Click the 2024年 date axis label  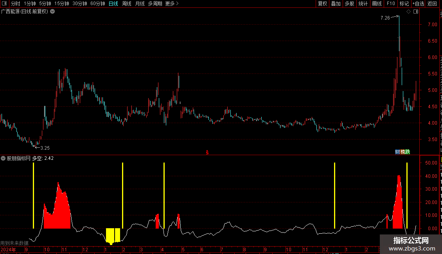8,249
